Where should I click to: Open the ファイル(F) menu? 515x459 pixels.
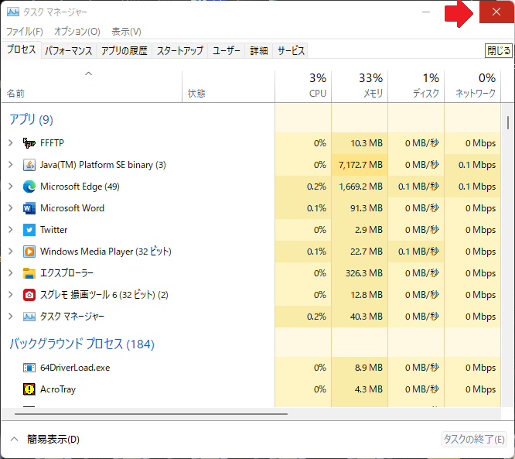click(x=25, y=32)
